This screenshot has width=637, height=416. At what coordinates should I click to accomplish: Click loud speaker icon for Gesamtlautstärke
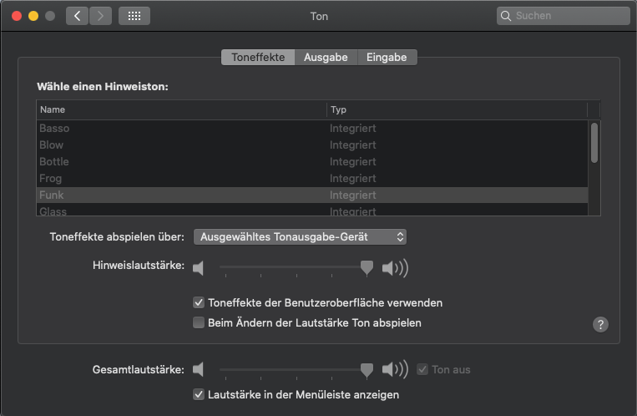pyautogui.click(x=394, y=369)
